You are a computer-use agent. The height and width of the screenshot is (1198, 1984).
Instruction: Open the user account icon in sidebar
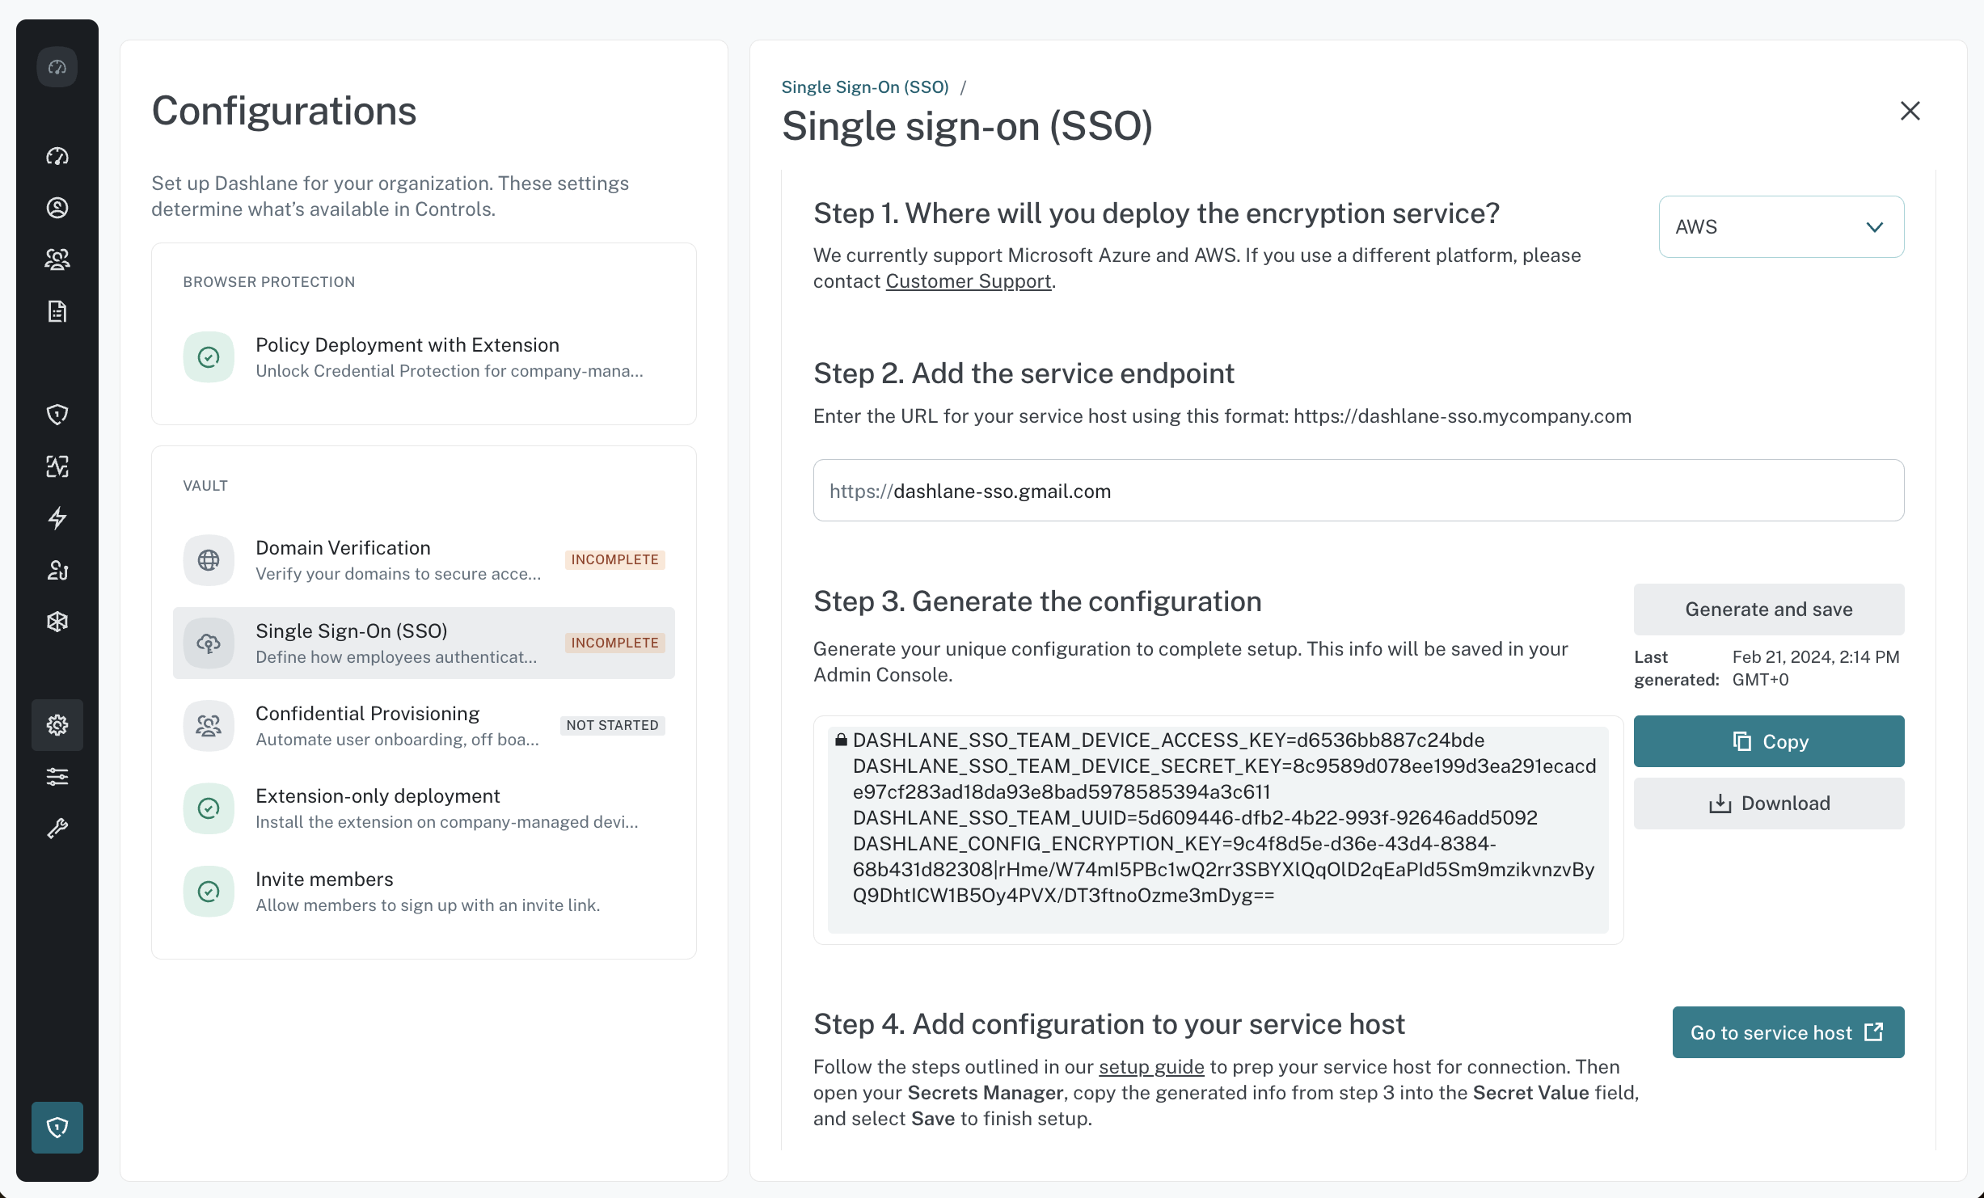click(x=57, y=208)
